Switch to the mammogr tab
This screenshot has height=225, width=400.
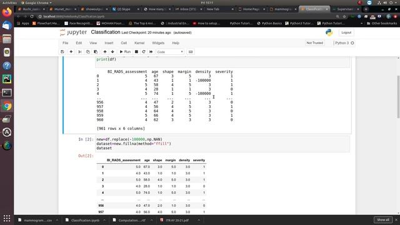click(283, 9)
